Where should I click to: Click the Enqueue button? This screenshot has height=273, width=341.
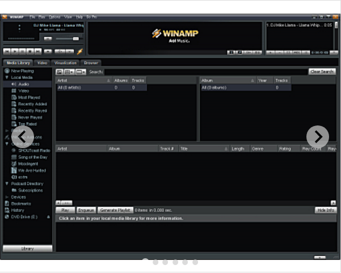click(86, 210)
